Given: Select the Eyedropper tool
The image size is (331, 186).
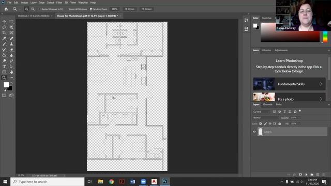Looking at the screenshot, I should pyautogui.click(x=4, y=39).
